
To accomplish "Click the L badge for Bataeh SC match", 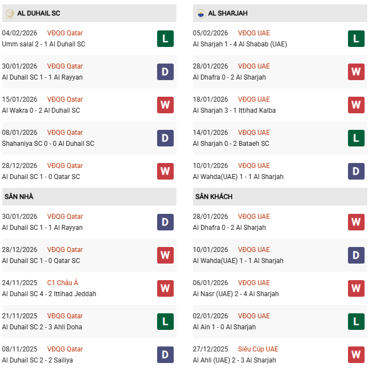I will pyautogui.click(x=356, y=138).
